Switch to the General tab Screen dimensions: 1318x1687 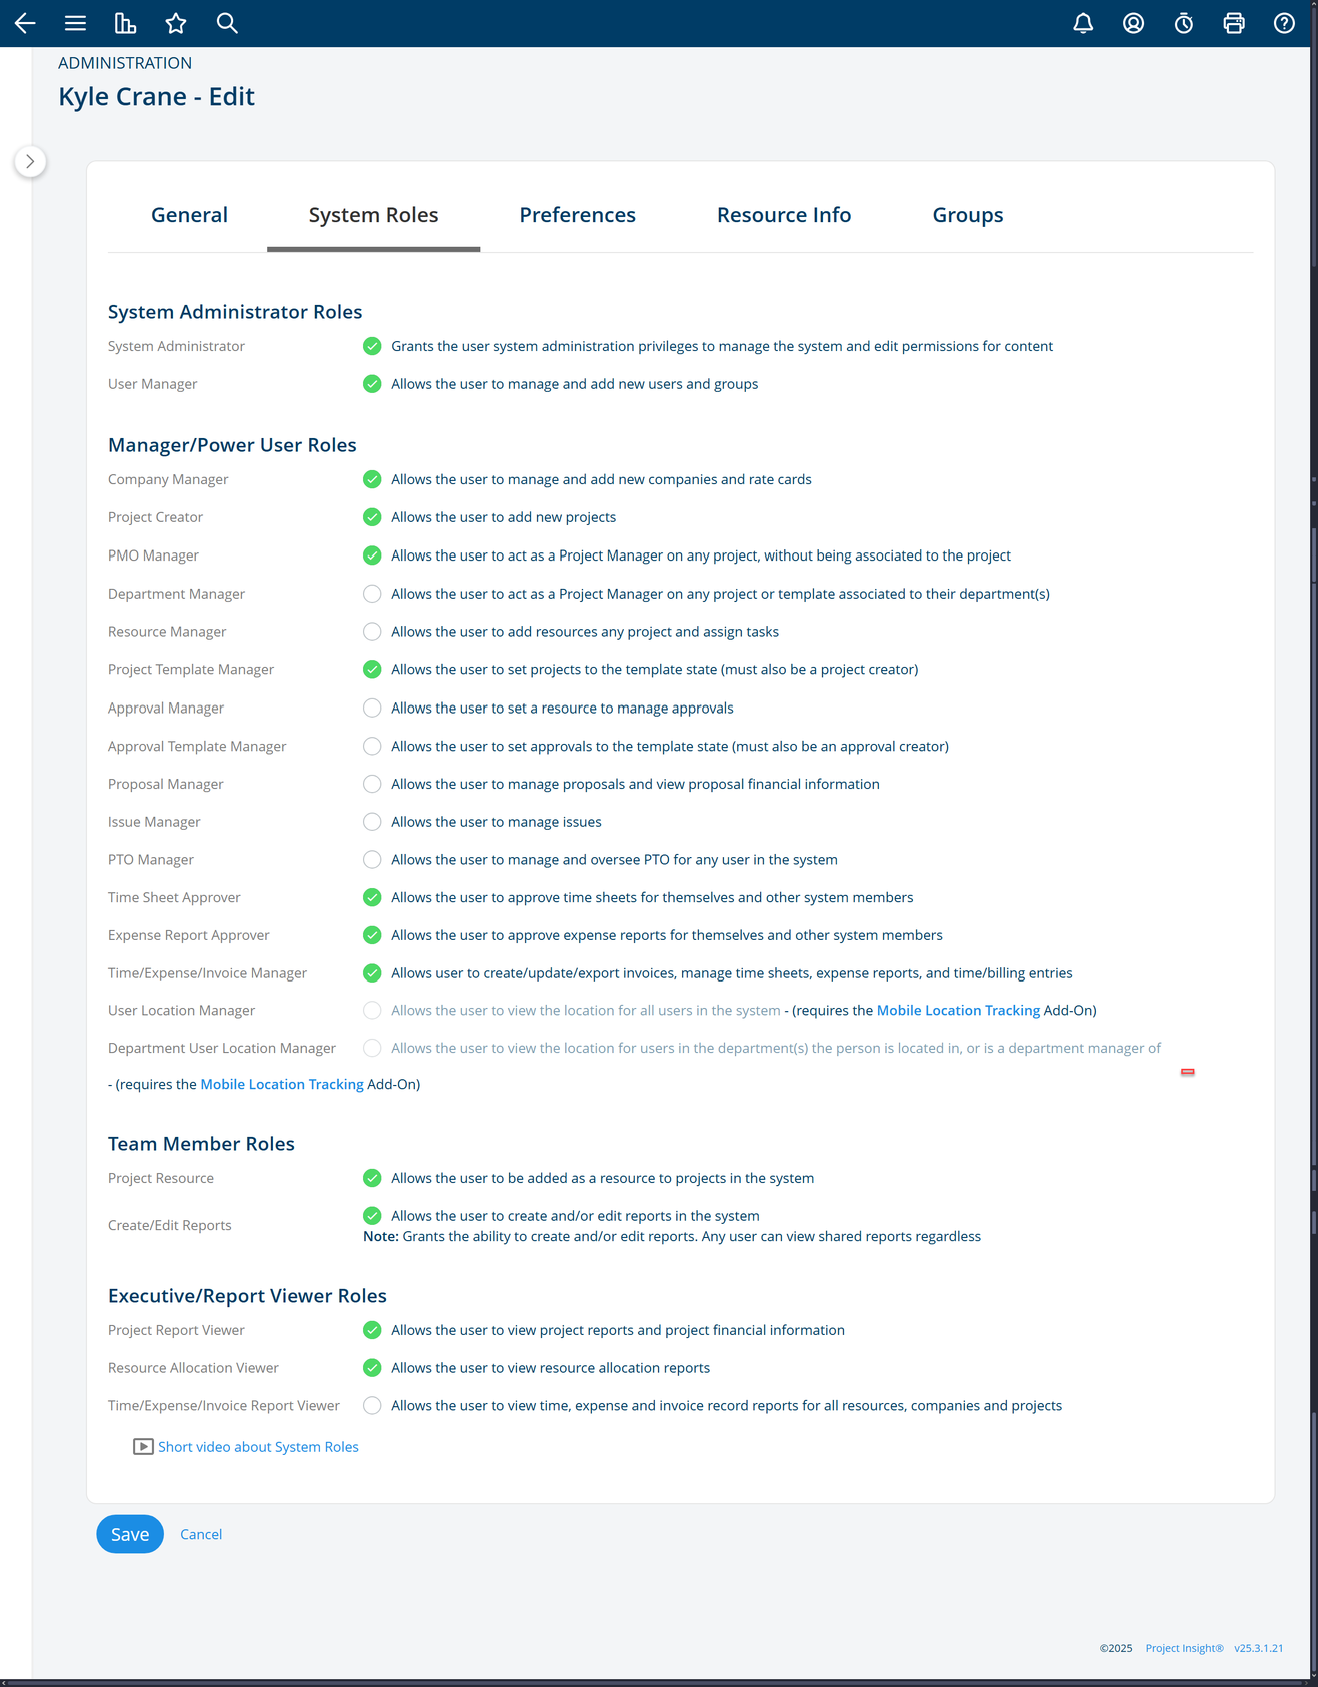pyautogui.click(x=189, y=215)
